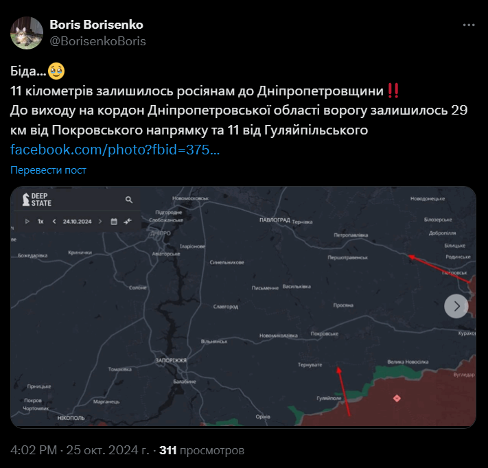Open the three-dot post options menu

(469, 25)
